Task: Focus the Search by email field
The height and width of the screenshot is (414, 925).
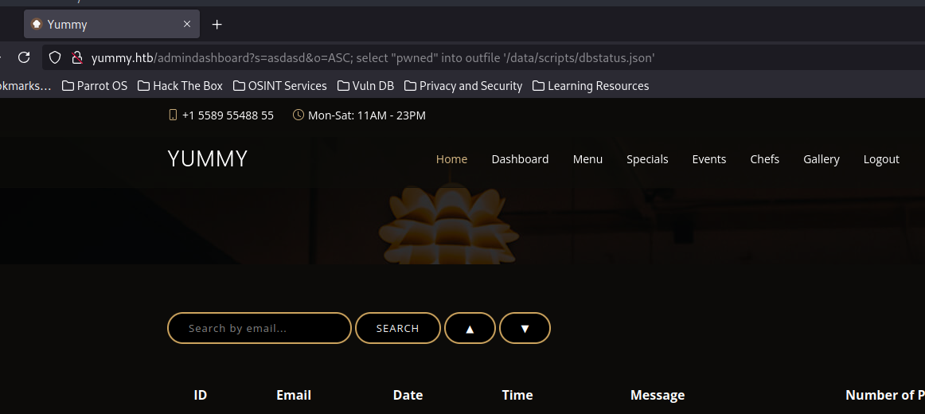Action: (260, 328)
